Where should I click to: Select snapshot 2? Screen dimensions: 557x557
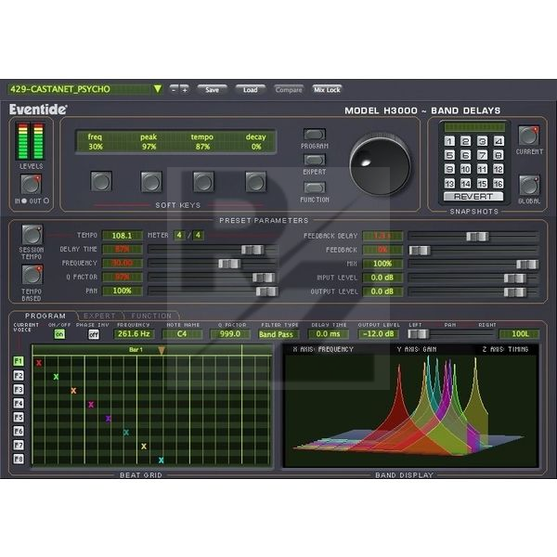point(465,141)
